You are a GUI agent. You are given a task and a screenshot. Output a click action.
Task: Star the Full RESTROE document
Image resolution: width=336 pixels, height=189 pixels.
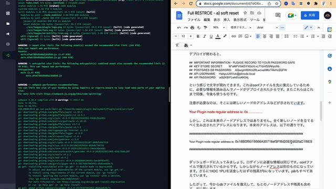tap(245, 13)
